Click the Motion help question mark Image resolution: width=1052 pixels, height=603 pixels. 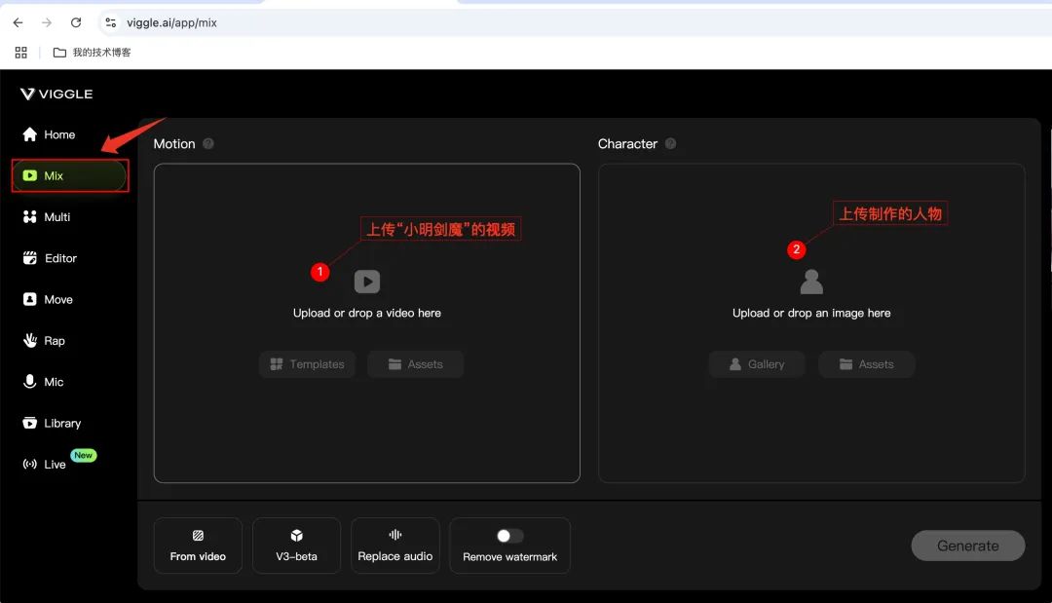[x=208, y=143]
